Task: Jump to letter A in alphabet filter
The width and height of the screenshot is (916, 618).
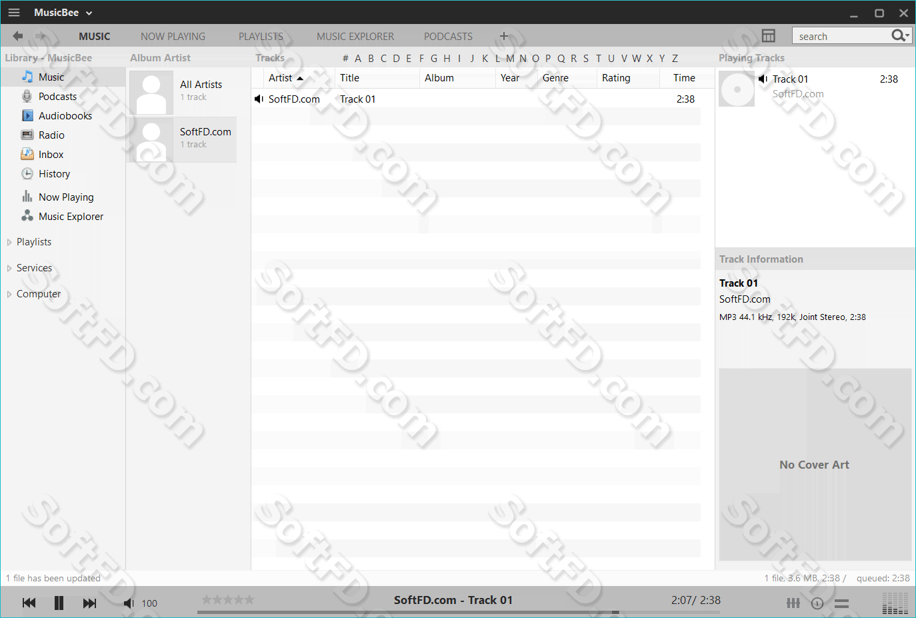Action: [x=358, y=59]
